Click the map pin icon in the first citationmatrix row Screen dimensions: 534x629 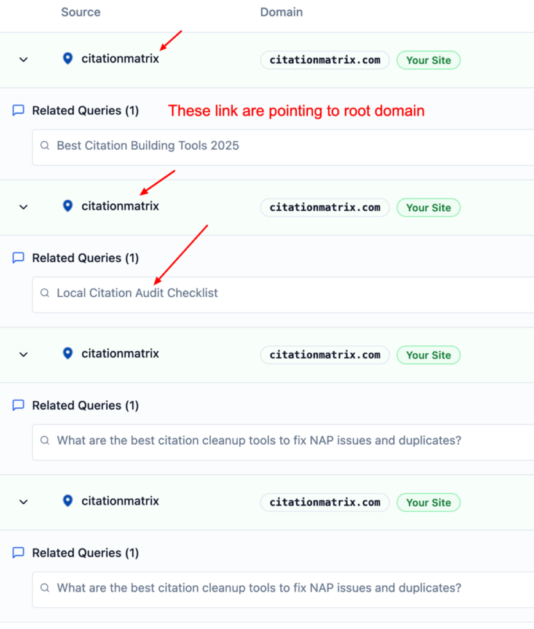[68, 58]
